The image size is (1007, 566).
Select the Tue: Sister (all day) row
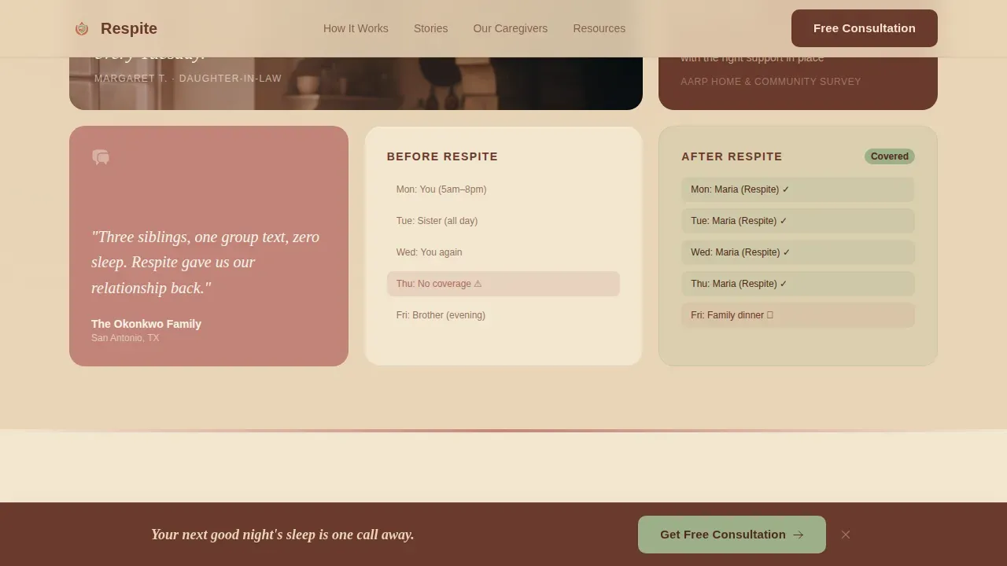coord(503,221)
